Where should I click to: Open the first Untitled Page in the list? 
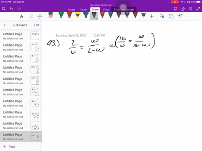(x=21, y=36)
